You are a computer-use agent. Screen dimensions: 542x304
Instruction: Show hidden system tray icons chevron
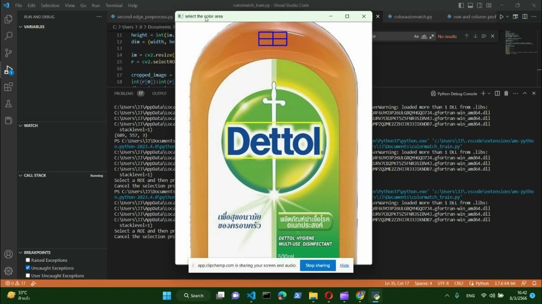447,296
